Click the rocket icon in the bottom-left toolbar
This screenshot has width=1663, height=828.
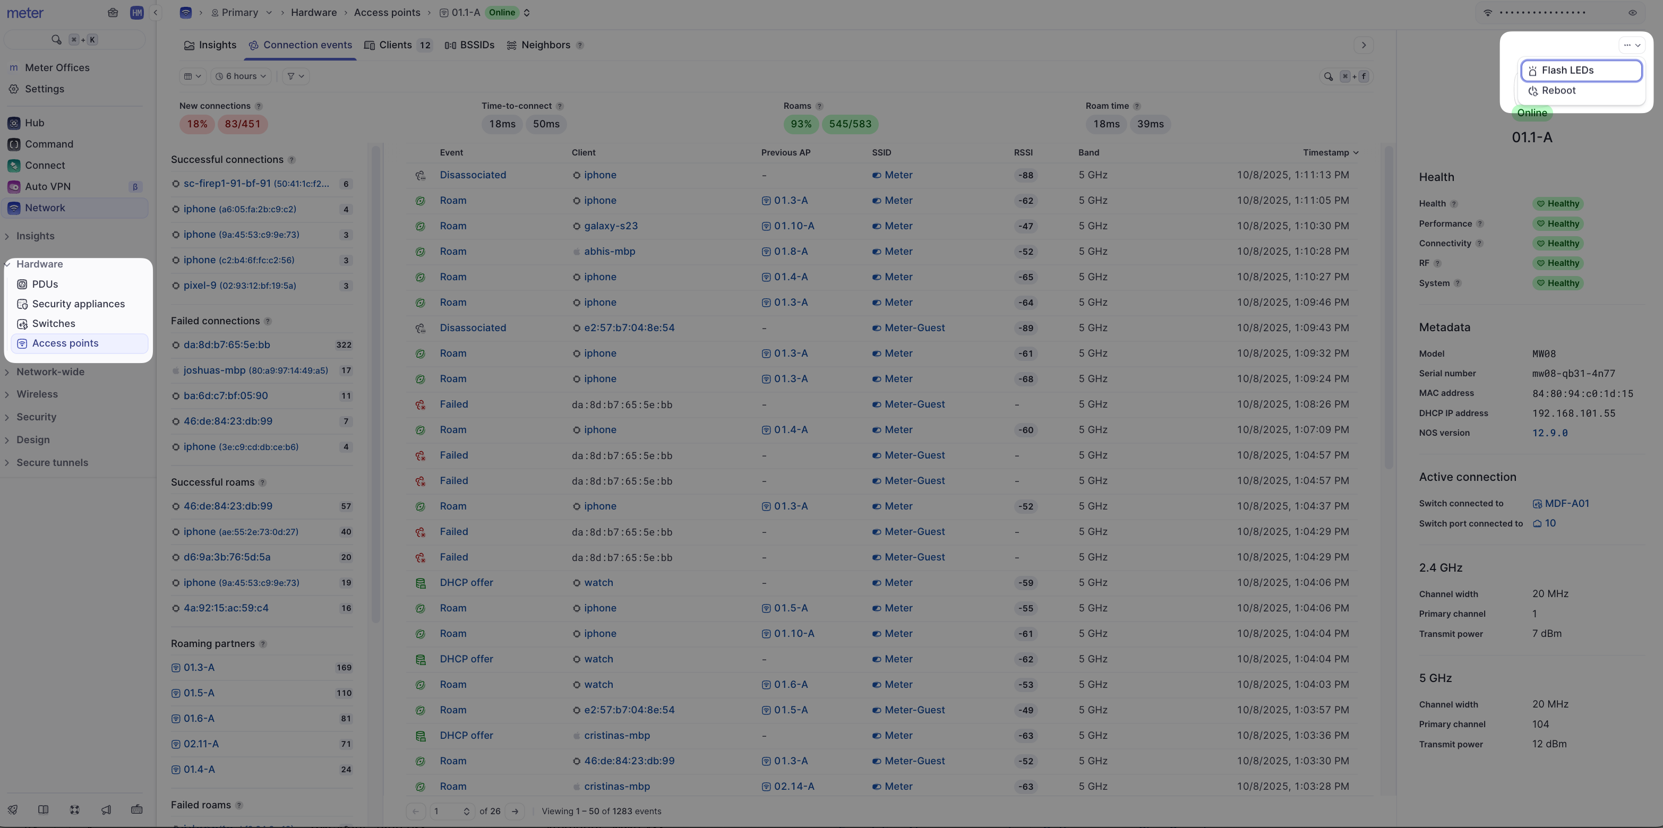pyautogui.click(x=12, y=810)
